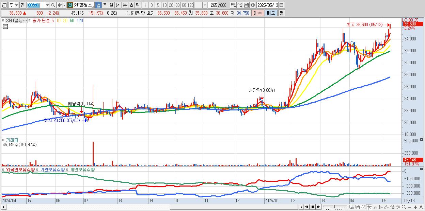Image resolution: width=425 pixels, height=211 pixels.
Task: Click the save floppy disk icon
Action: [x=246, y=5]
